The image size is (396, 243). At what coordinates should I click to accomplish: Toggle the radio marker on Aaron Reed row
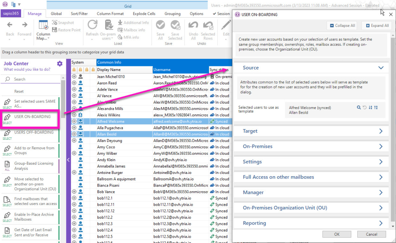(x=74, y=83)
